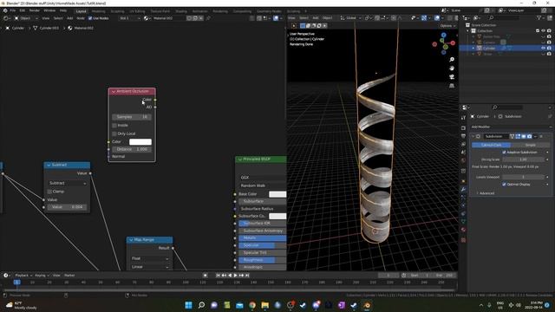Open the Texture properties tab icon

click(463, 240)
